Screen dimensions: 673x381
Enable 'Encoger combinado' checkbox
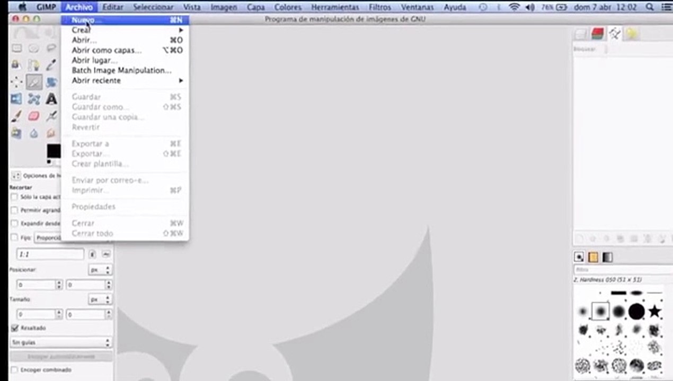pos(14,370)
